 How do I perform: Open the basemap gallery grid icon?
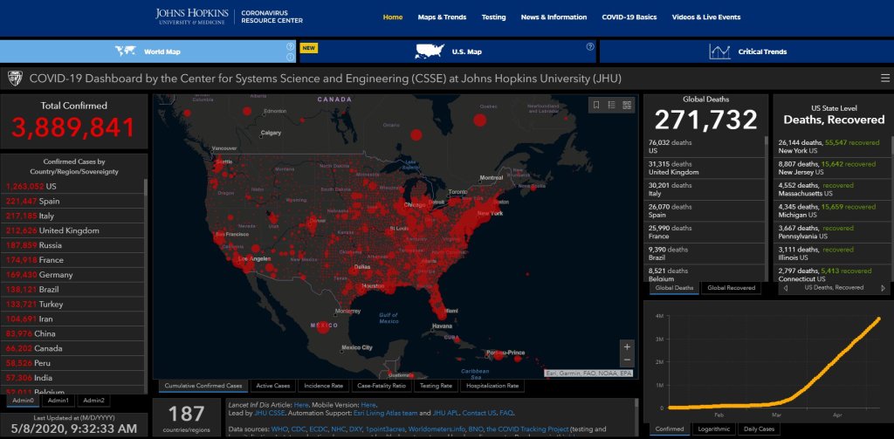click(626, 106)
